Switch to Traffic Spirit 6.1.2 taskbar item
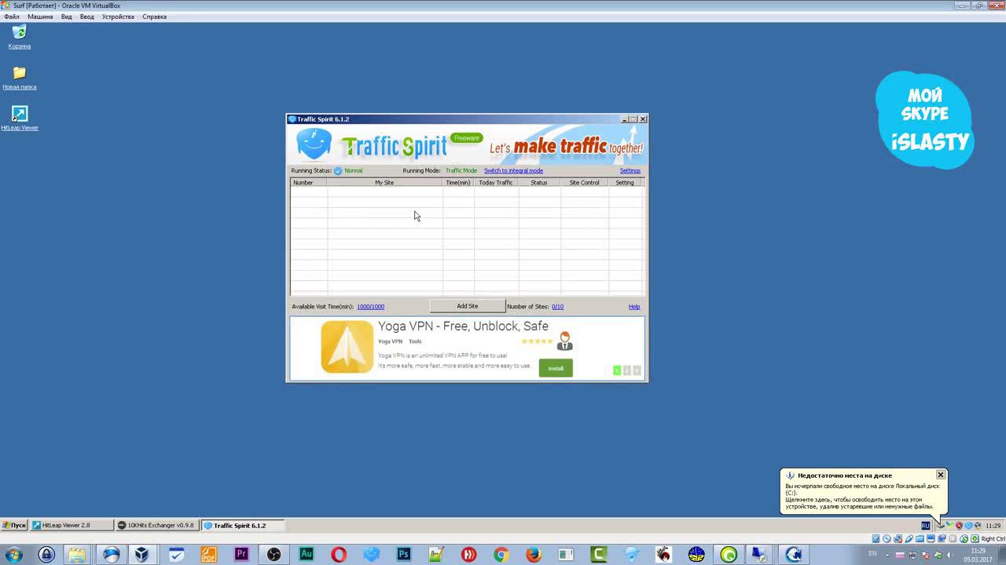The height and width of the screenshot is (565, 1006). 242,525
